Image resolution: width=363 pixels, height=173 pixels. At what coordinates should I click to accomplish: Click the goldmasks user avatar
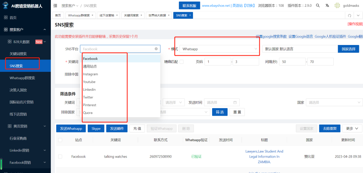click(337, 6)
